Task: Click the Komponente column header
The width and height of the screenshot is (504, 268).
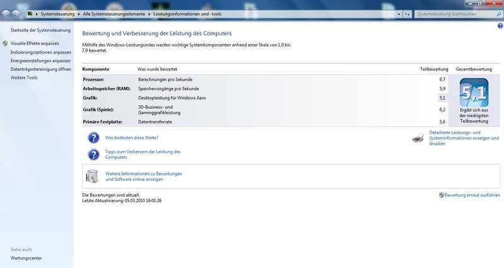Action: coord(96,69)
